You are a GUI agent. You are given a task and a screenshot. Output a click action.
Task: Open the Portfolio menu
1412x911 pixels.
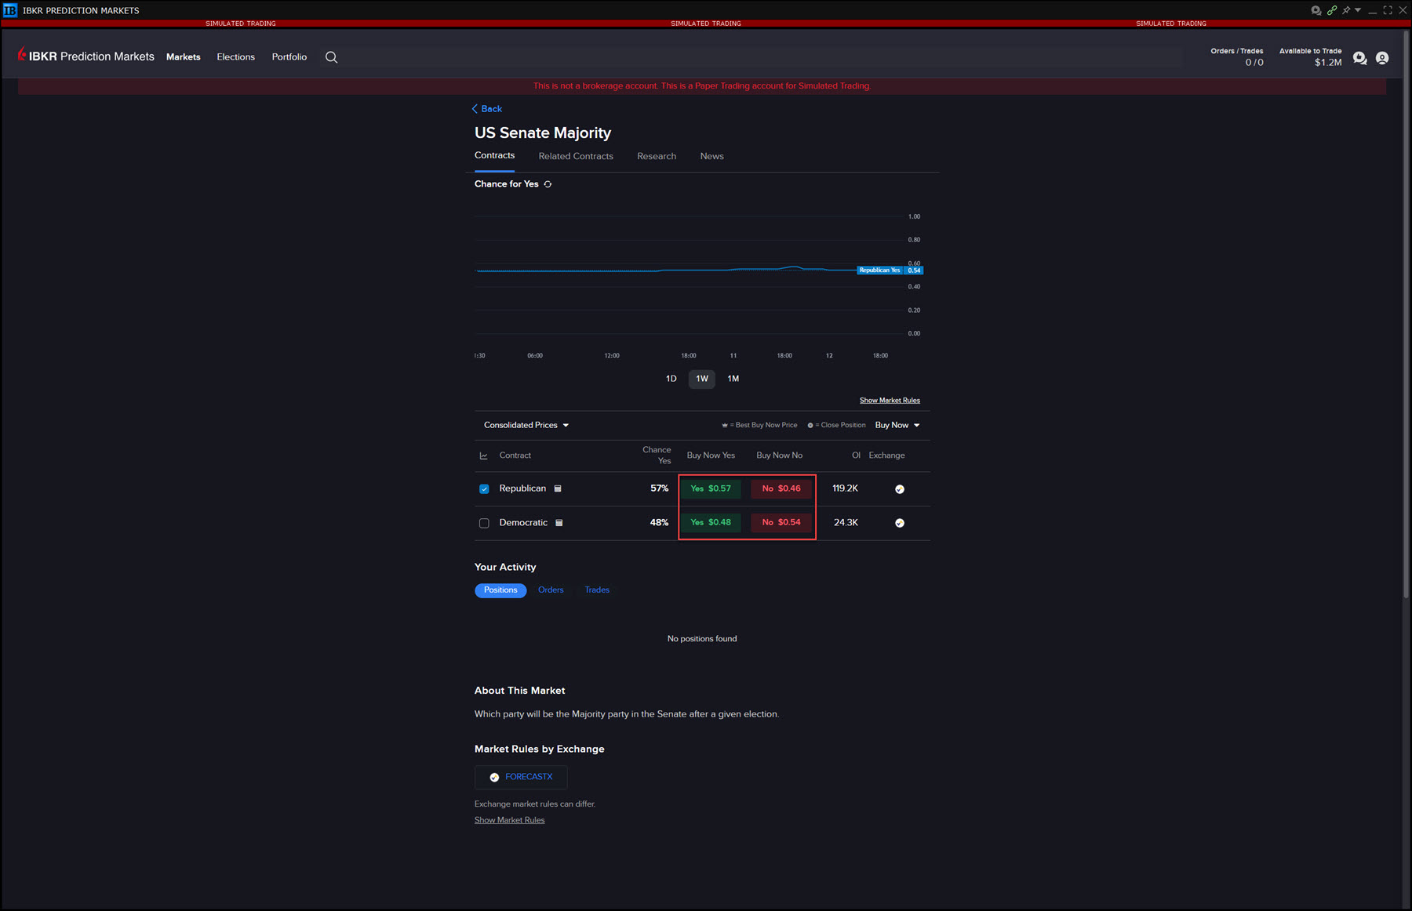(x=289, y=57)
